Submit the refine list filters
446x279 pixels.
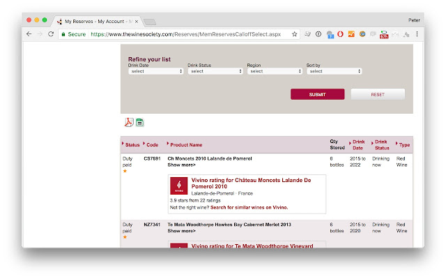318,94
